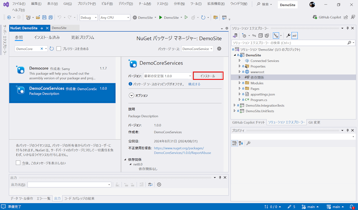Expand the wwwroot folder node
The height and width of the screenshot is (210, 358).
pyautogui.click(x=239, y=72)
